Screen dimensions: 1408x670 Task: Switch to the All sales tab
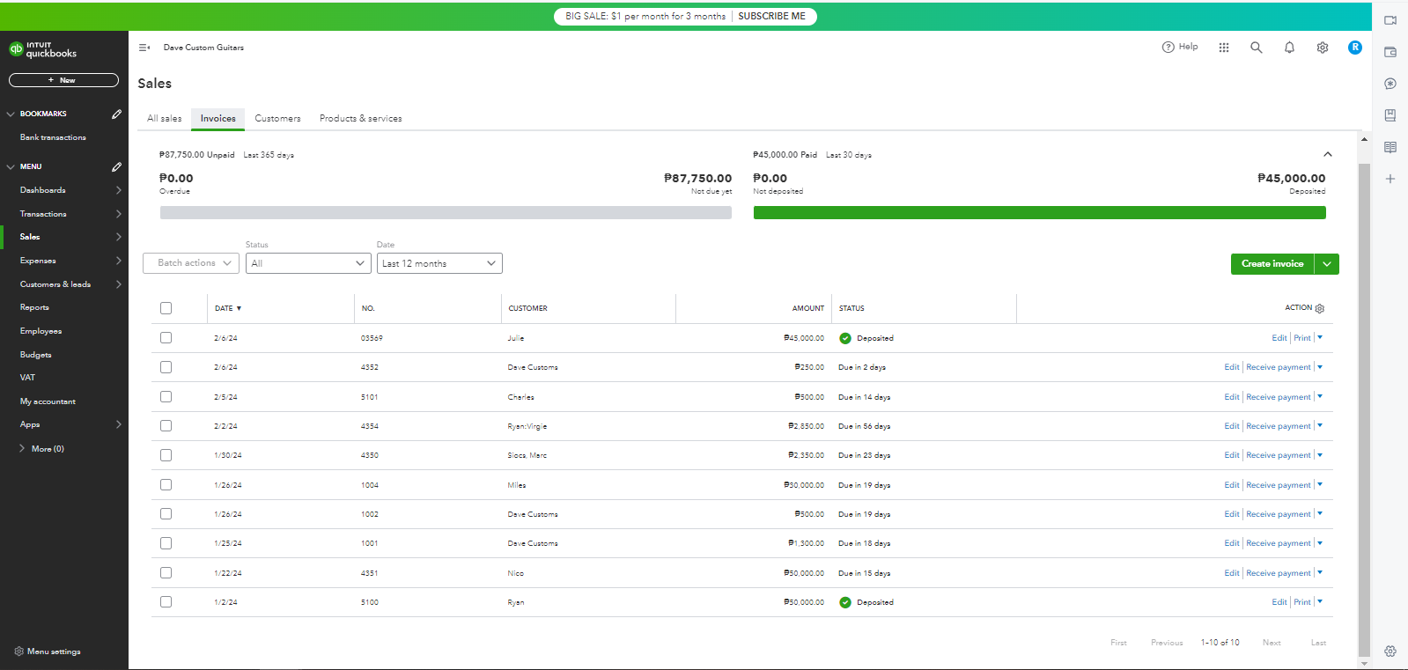(165, 119)
